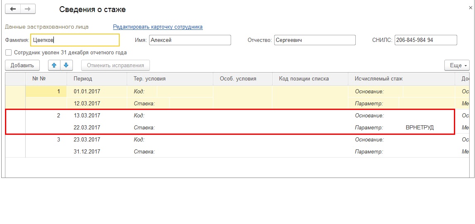Focus the Фамилия input field

[x=75, y=40]
